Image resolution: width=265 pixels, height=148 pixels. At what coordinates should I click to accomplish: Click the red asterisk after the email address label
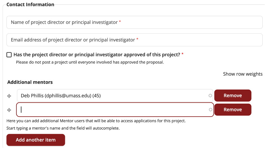point(137,40)
